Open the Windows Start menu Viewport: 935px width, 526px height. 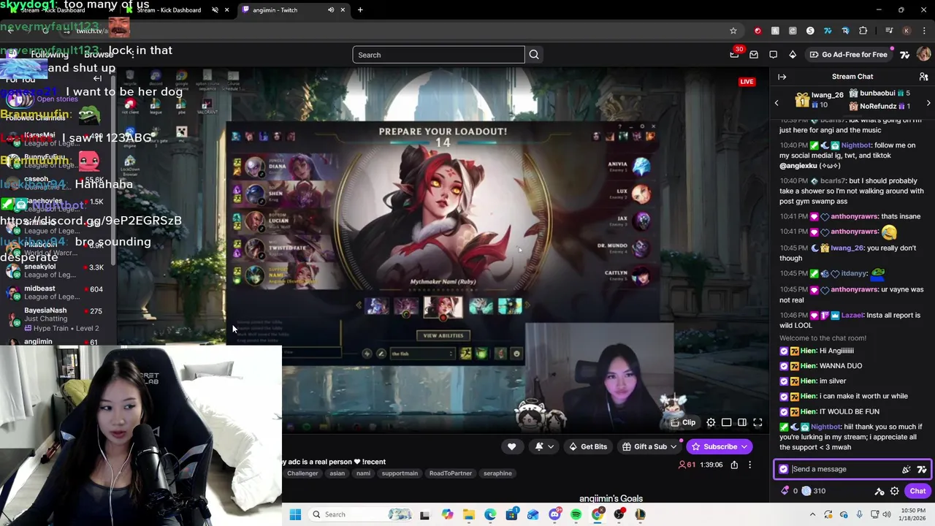295,514
